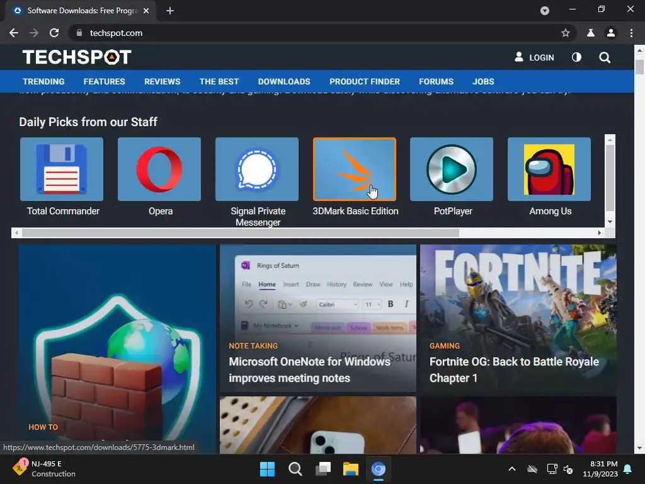Toggle the dark/light theme icon
Image resolution: width=645 pixels, height=484 pixels.
tap(576, 57)
